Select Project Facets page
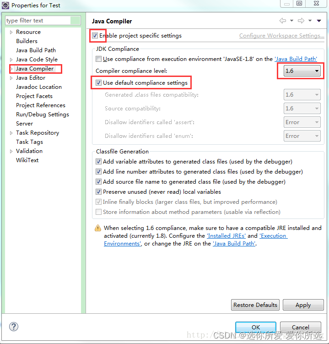Viewport: 329px width, 344px height. pyautogui.click(x=34, y=96)
